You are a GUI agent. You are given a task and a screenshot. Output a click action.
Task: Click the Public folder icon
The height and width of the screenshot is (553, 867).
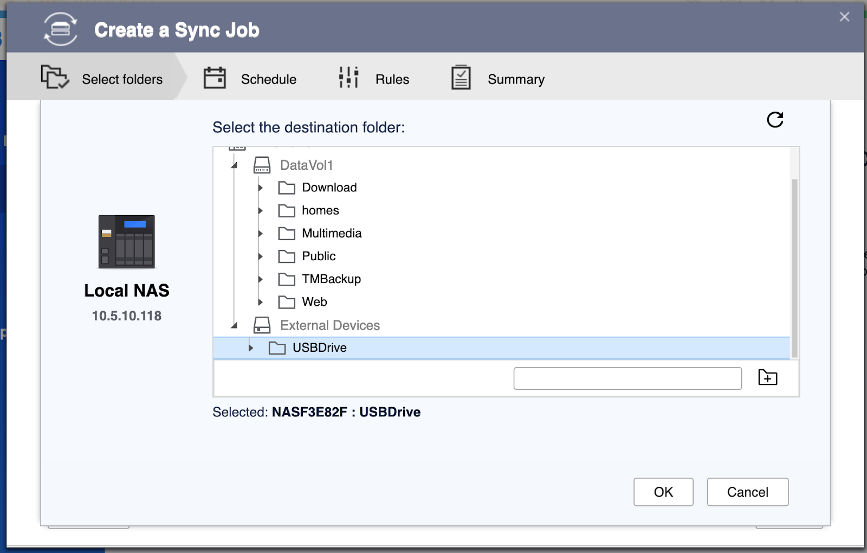click(x=287, y=256)
